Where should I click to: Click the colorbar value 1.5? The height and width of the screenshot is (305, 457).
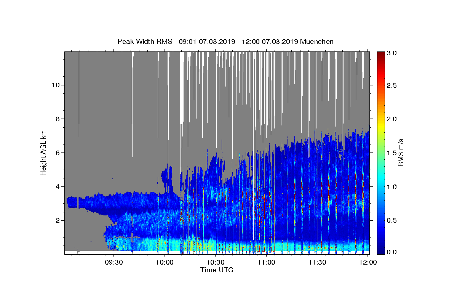pyautogui.click(x=392, y=152)
